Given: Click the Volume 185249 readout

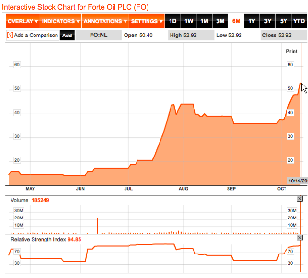Looking at the screenshot, I should [30, 200].
